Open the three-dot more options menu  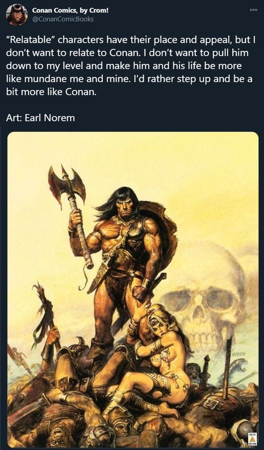pyautogui.click(x=253, y=10)
